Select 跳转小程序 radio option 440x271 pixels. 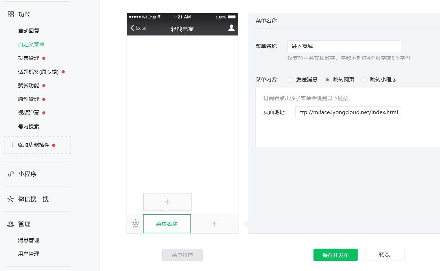[x=364, y=80]
